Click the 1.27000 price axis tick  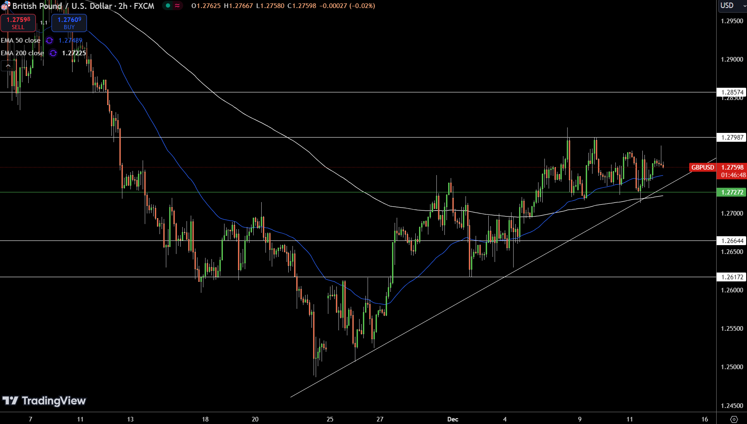click(x=732, y=213)
